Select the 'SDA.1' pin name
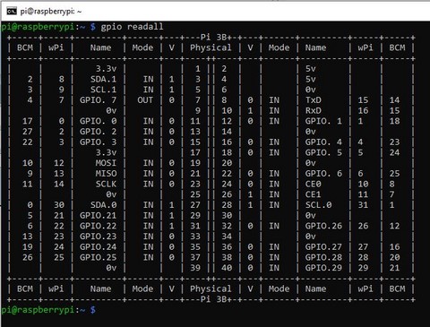 point(103,79)
